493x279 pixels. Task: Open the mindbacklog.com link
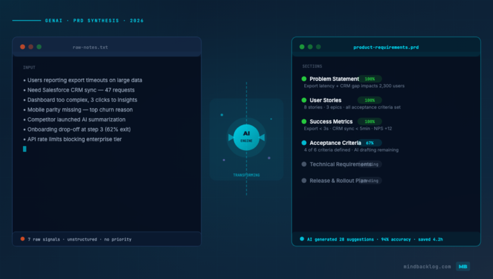427,266
